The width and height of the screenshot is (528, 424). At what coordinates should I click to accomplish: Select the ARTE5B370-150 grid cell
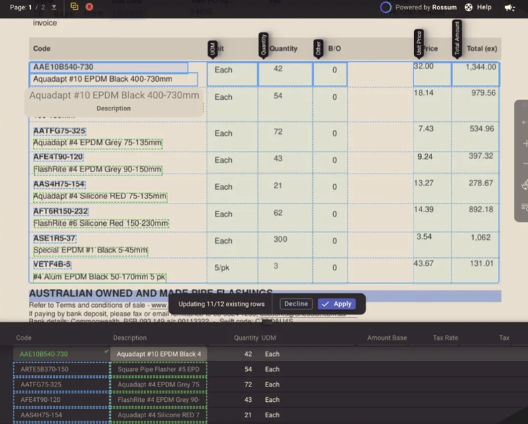(x=62, y=370)
